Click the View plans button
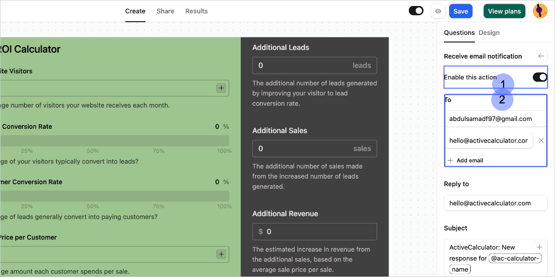The height and width of the screenshot is (277, 555). tap(505, 11)
